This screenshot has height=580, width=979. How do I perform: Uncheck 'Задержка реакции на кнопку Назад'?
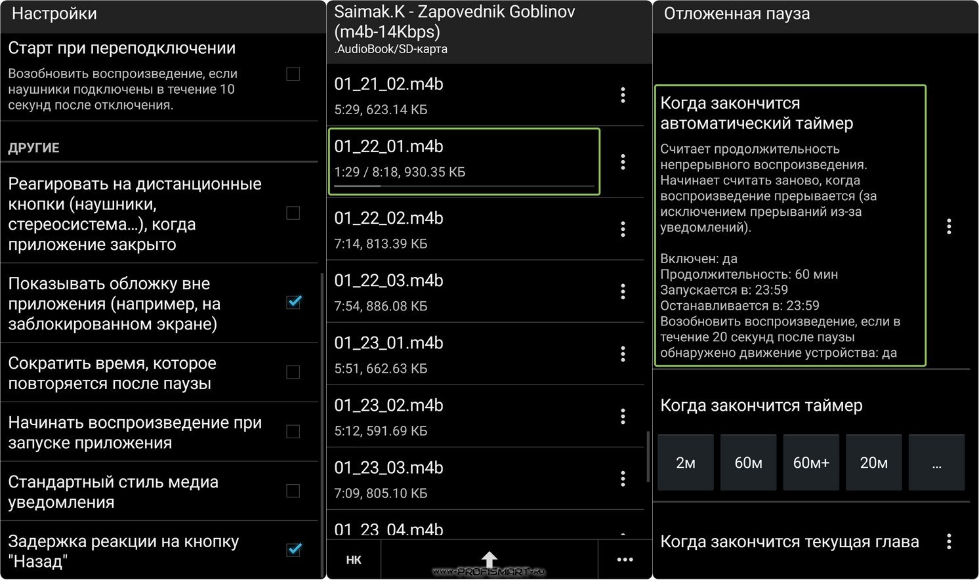[x=294, y=549]
